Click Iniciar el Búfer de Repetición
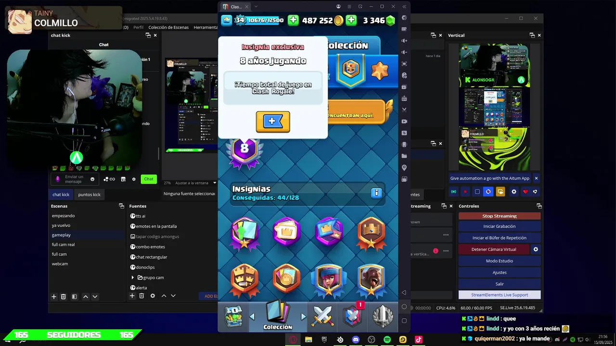Image resolution: width=616 pixels, height=346 pixels. click(x=500, y=238)
